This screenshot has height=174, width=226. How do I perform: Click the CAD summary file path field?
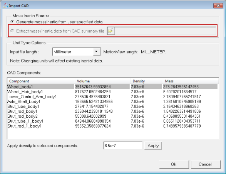pyautogui.click(x=166, y=31)
